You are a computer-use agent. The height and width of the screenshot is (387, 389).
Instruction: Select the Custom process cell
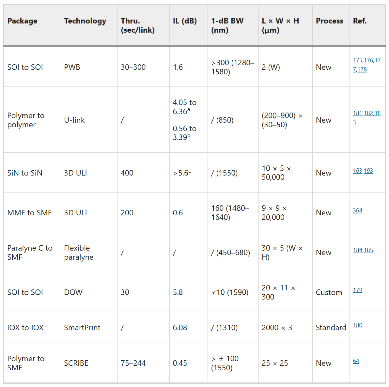(329, 292)
